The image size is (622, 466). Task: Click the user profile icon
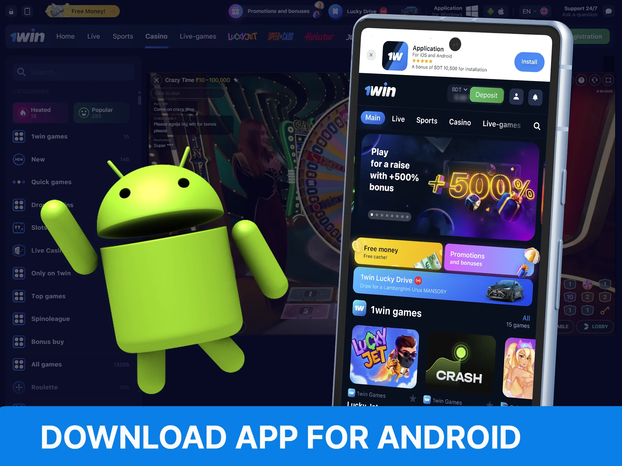pos(516,95)
